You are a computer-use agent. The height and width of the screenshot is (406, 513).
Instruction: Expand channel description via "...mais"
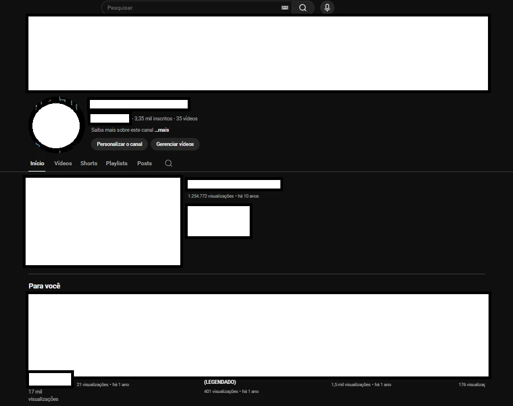(162, 130)
